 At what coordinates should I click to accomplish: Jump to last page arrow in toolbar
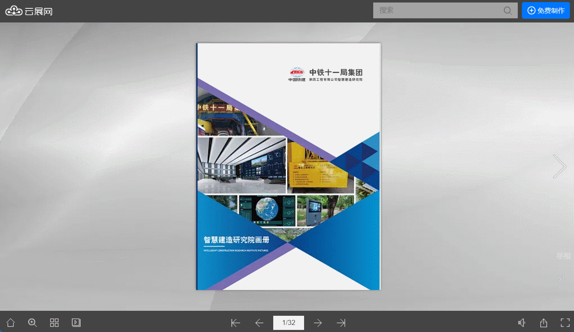click(341, 323)
